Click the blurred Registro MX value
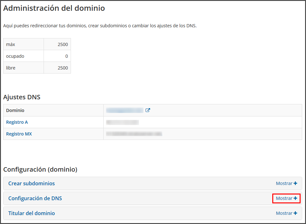Screen dimensions: 306x224 coord(134,134)
